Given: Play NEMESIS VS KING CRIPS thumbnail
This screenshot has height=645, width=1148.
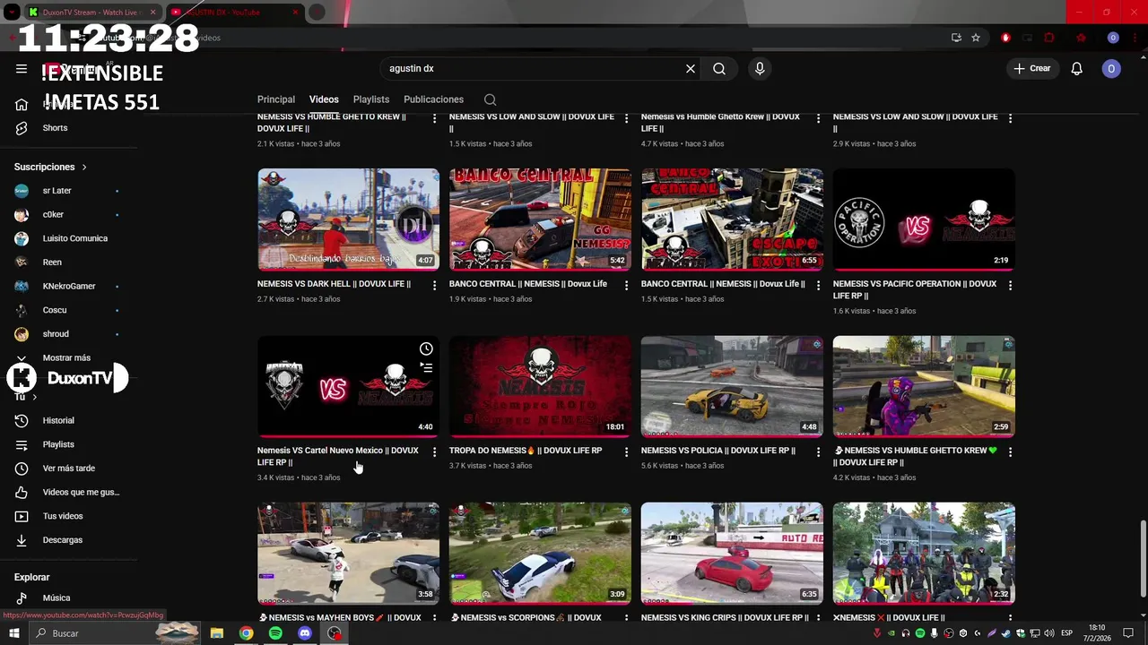Looking at the screenshot, I should click(732, 553).
